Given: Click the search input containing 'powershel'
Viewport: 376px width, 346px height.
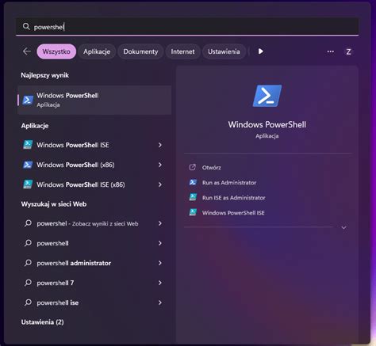Looking at the screenshot, I should (187, 26).
